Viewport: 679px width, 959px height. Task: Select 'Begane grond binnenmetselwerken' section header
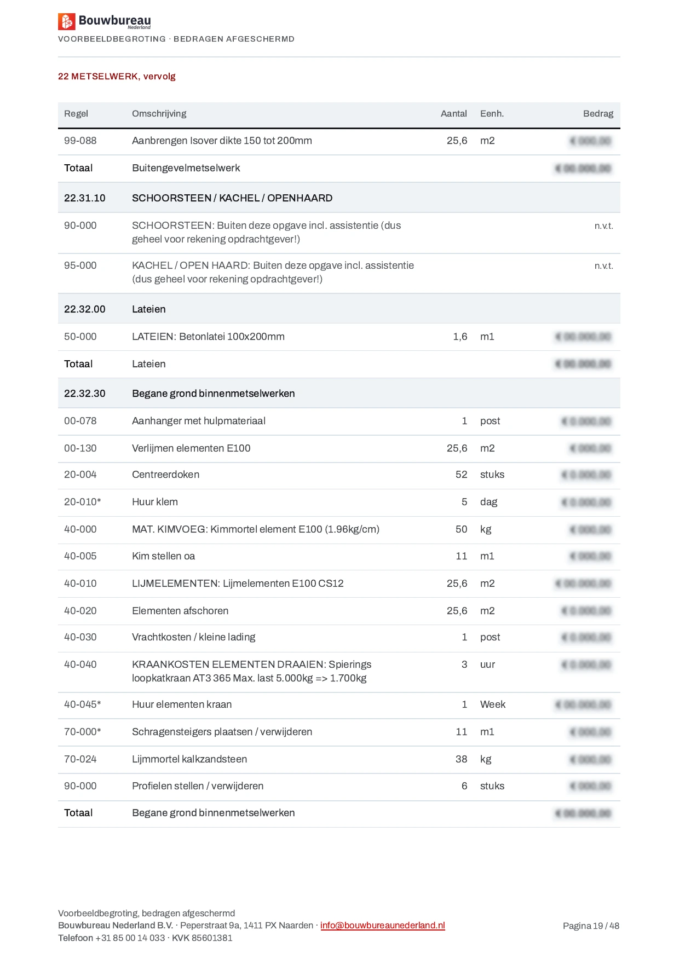click(213, 394)
